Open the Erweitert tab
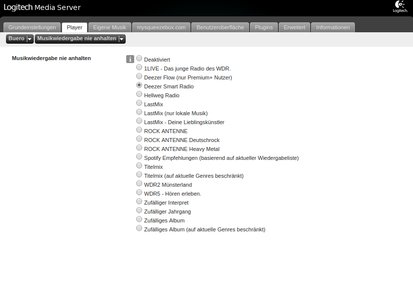413x286 pixels. (295, 27)
